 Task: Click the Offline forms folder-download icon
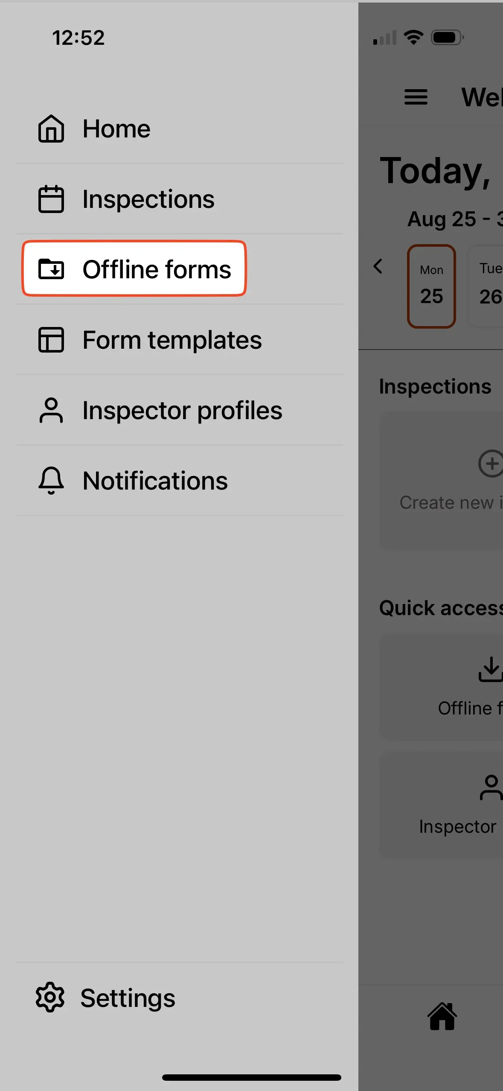52,270
